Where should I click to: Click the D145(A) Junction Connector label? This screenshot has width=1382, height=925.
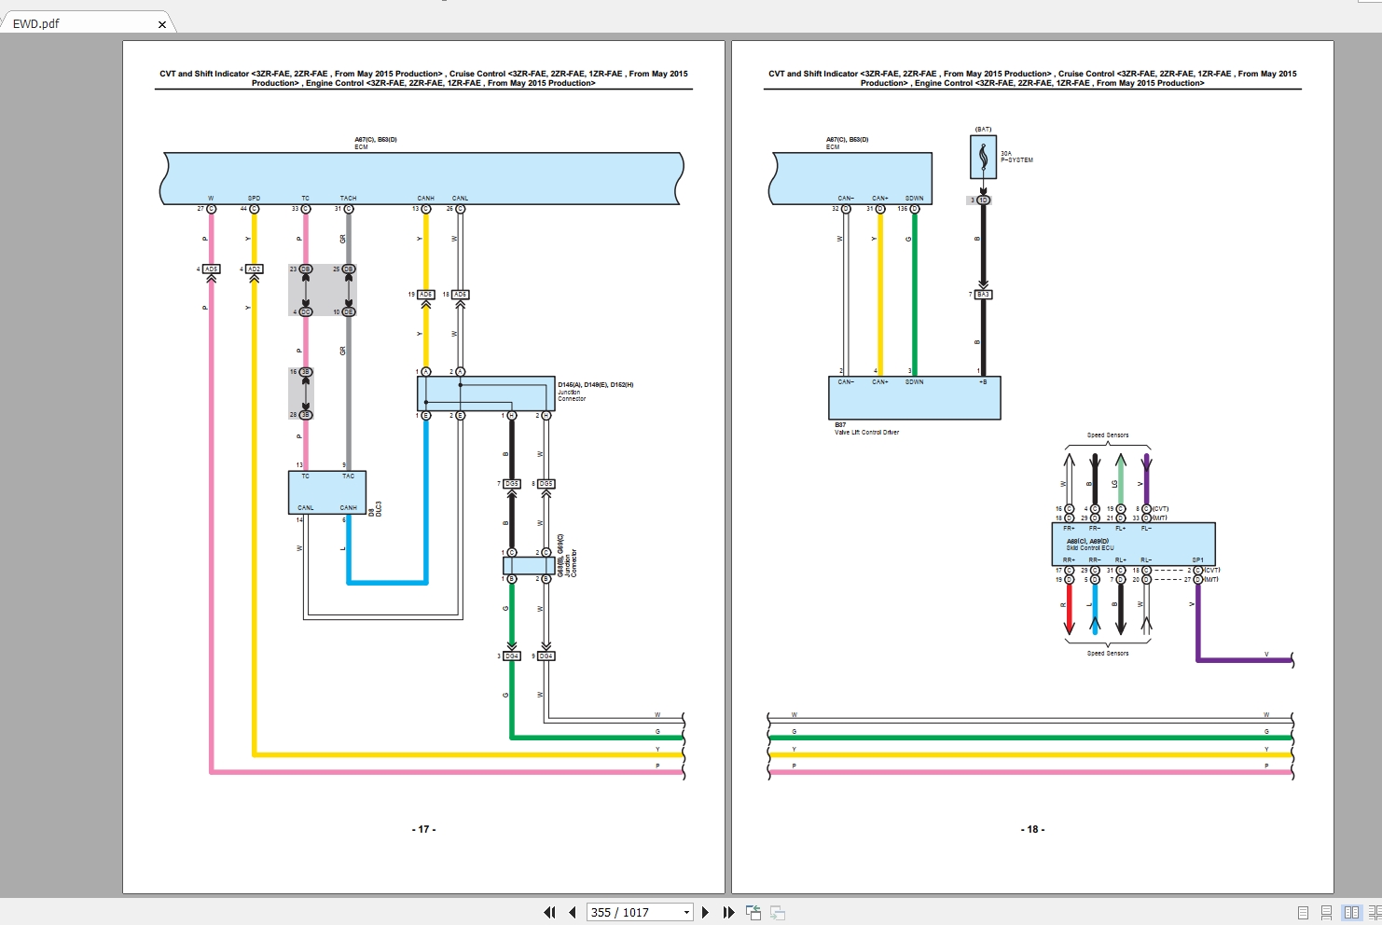tap(594, 392)
